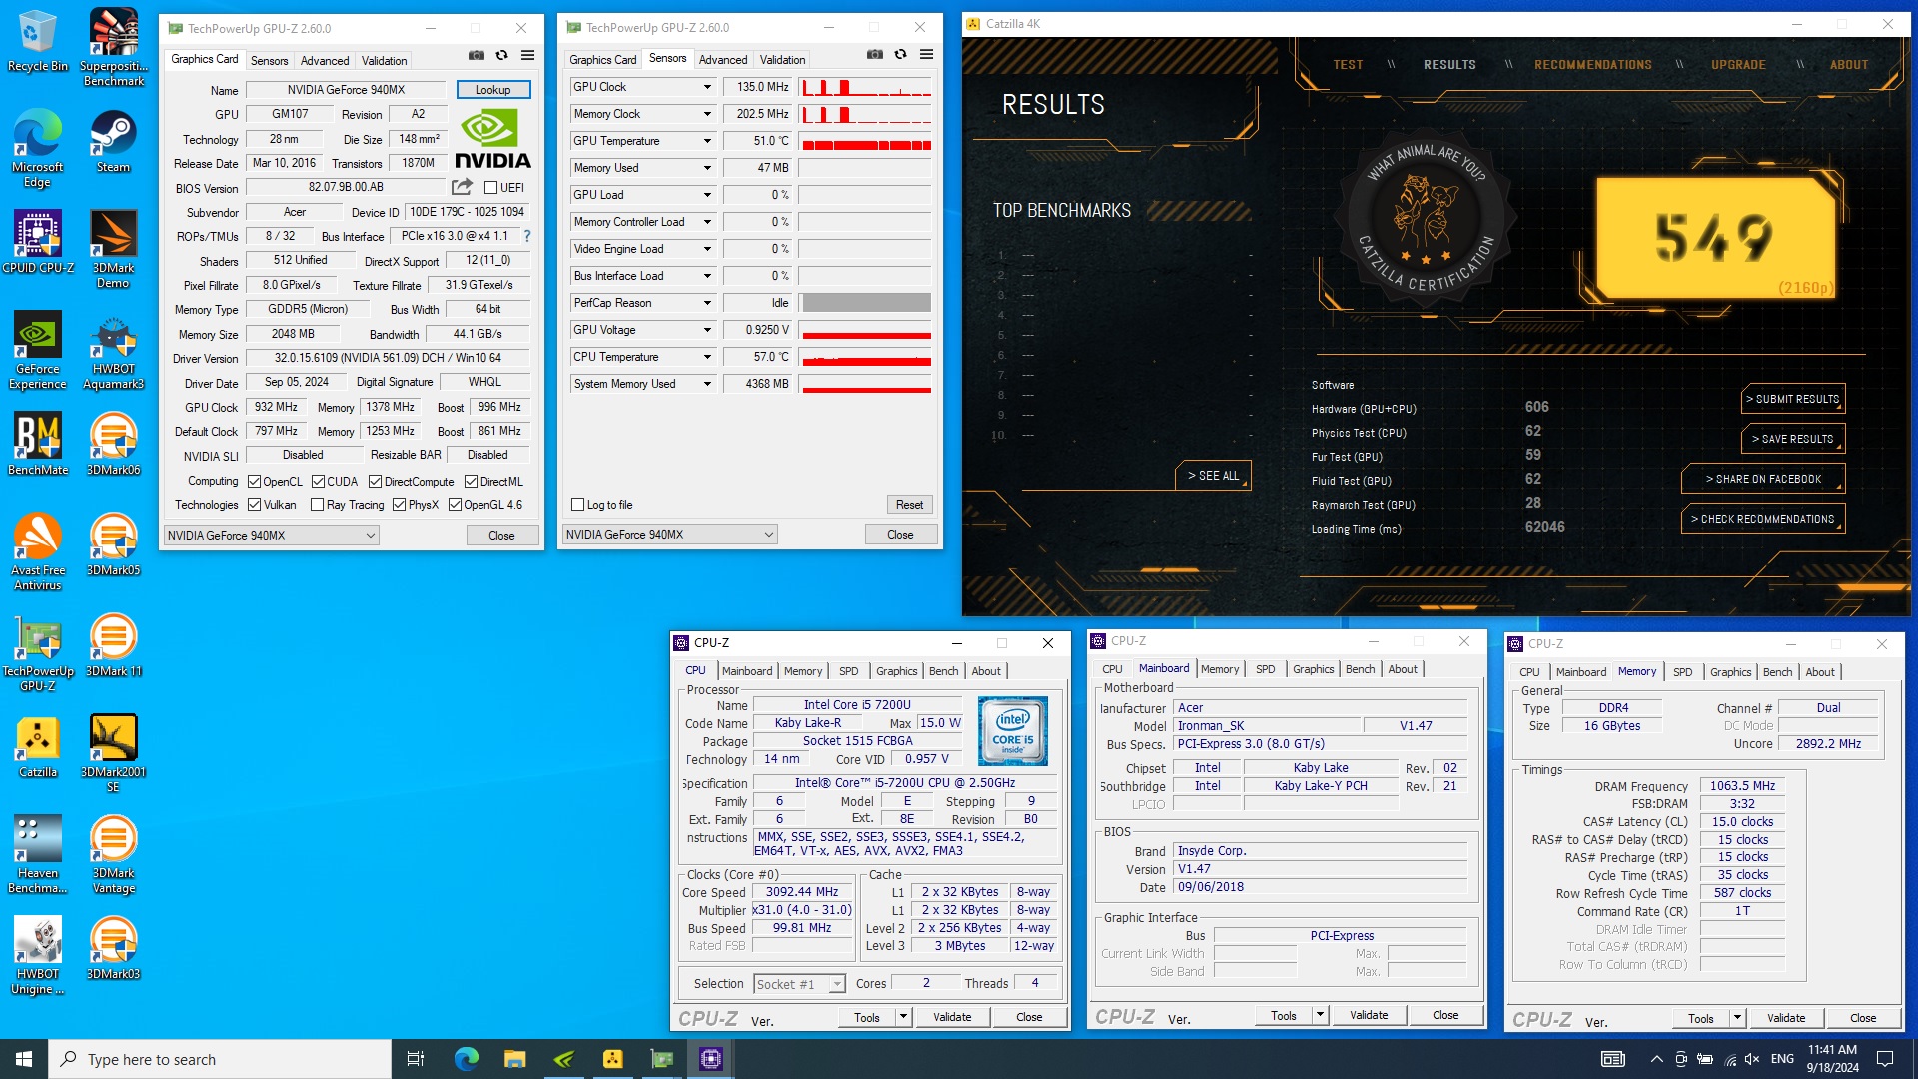Open HWBOT Aquamark3 desktop icon
This screenshot has width=1918, height=1079.
point(113,350)
